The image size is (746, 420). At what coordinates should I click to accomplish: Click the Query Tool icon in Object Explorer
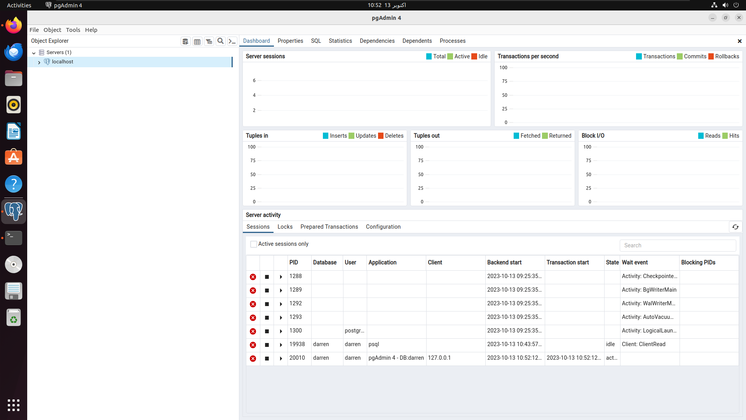pyautogui.click(x=185, y=41)
